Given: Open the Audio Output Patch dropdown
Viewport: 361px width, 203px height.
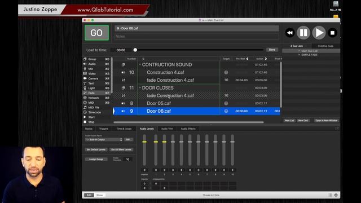Looking at the screenshot, I should click(x=104, y=140).
